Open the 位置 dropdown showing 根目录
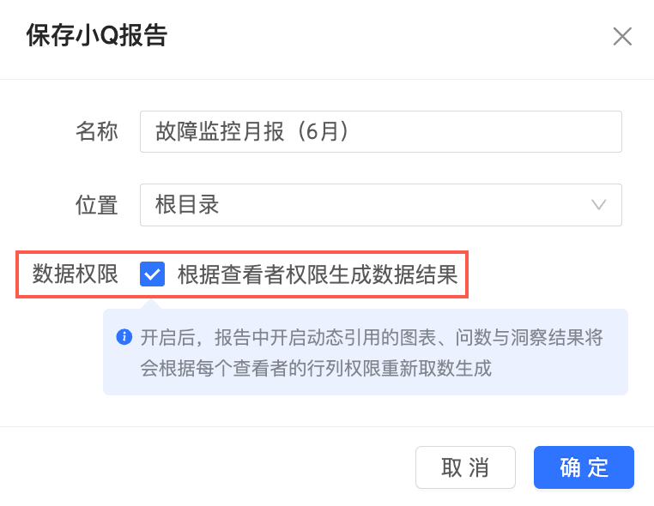The height and width of the screenshot is (506, 654). click(x=380, y=205)
